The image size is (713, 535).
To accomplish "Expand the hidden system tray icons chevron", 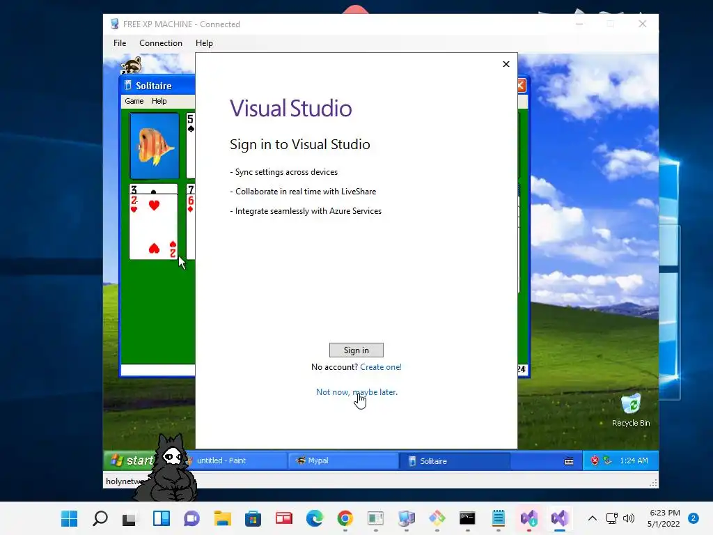I will point(592,518).
